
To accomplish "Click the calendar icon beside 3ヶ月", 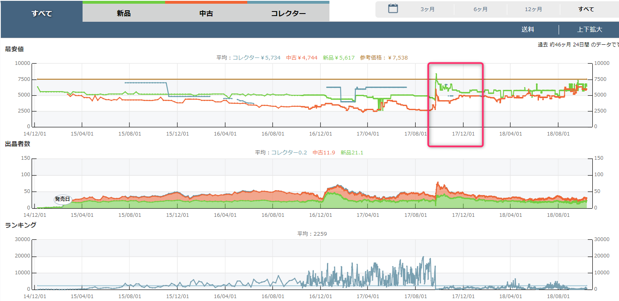I will click(393, 9).
